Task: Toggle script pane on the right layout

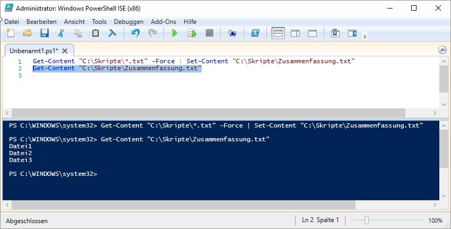Action: [295, 33]
